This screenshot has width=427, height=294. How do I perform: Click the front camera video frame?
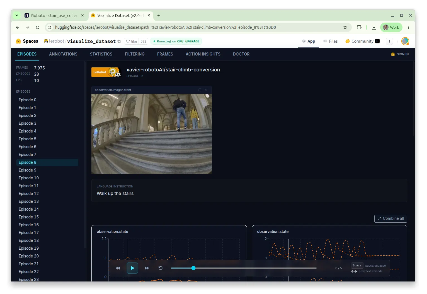[x=152, y=134]
